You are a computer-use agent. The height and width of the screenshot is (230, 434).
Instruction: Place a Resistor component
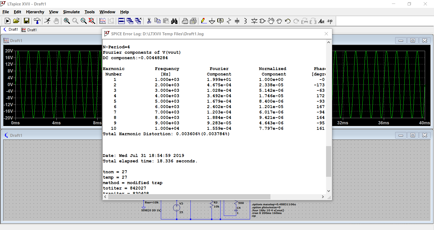point(229,21)
